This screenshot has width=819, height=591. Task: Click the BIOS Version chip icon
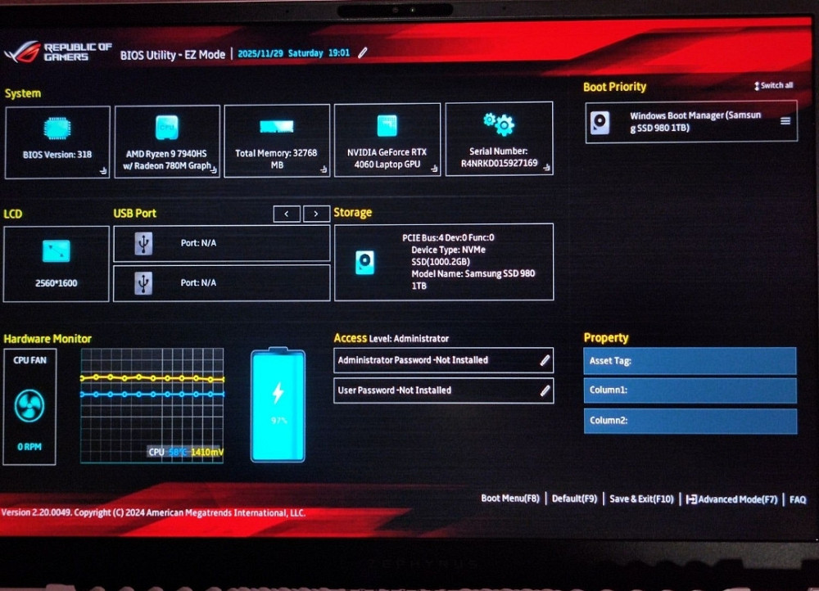(x=57, y=128)
